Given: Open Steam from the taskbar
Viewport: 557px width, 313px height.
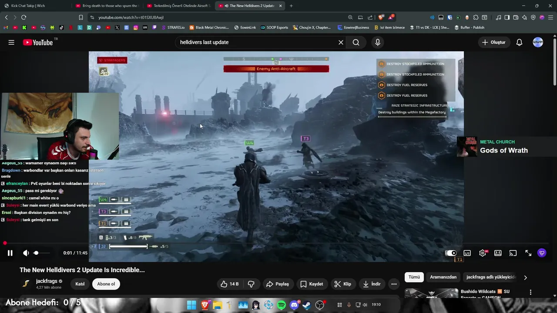Looking at the screenshot, I should coord(307,305).
